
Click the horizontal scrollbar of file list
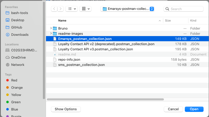(105, 99)
